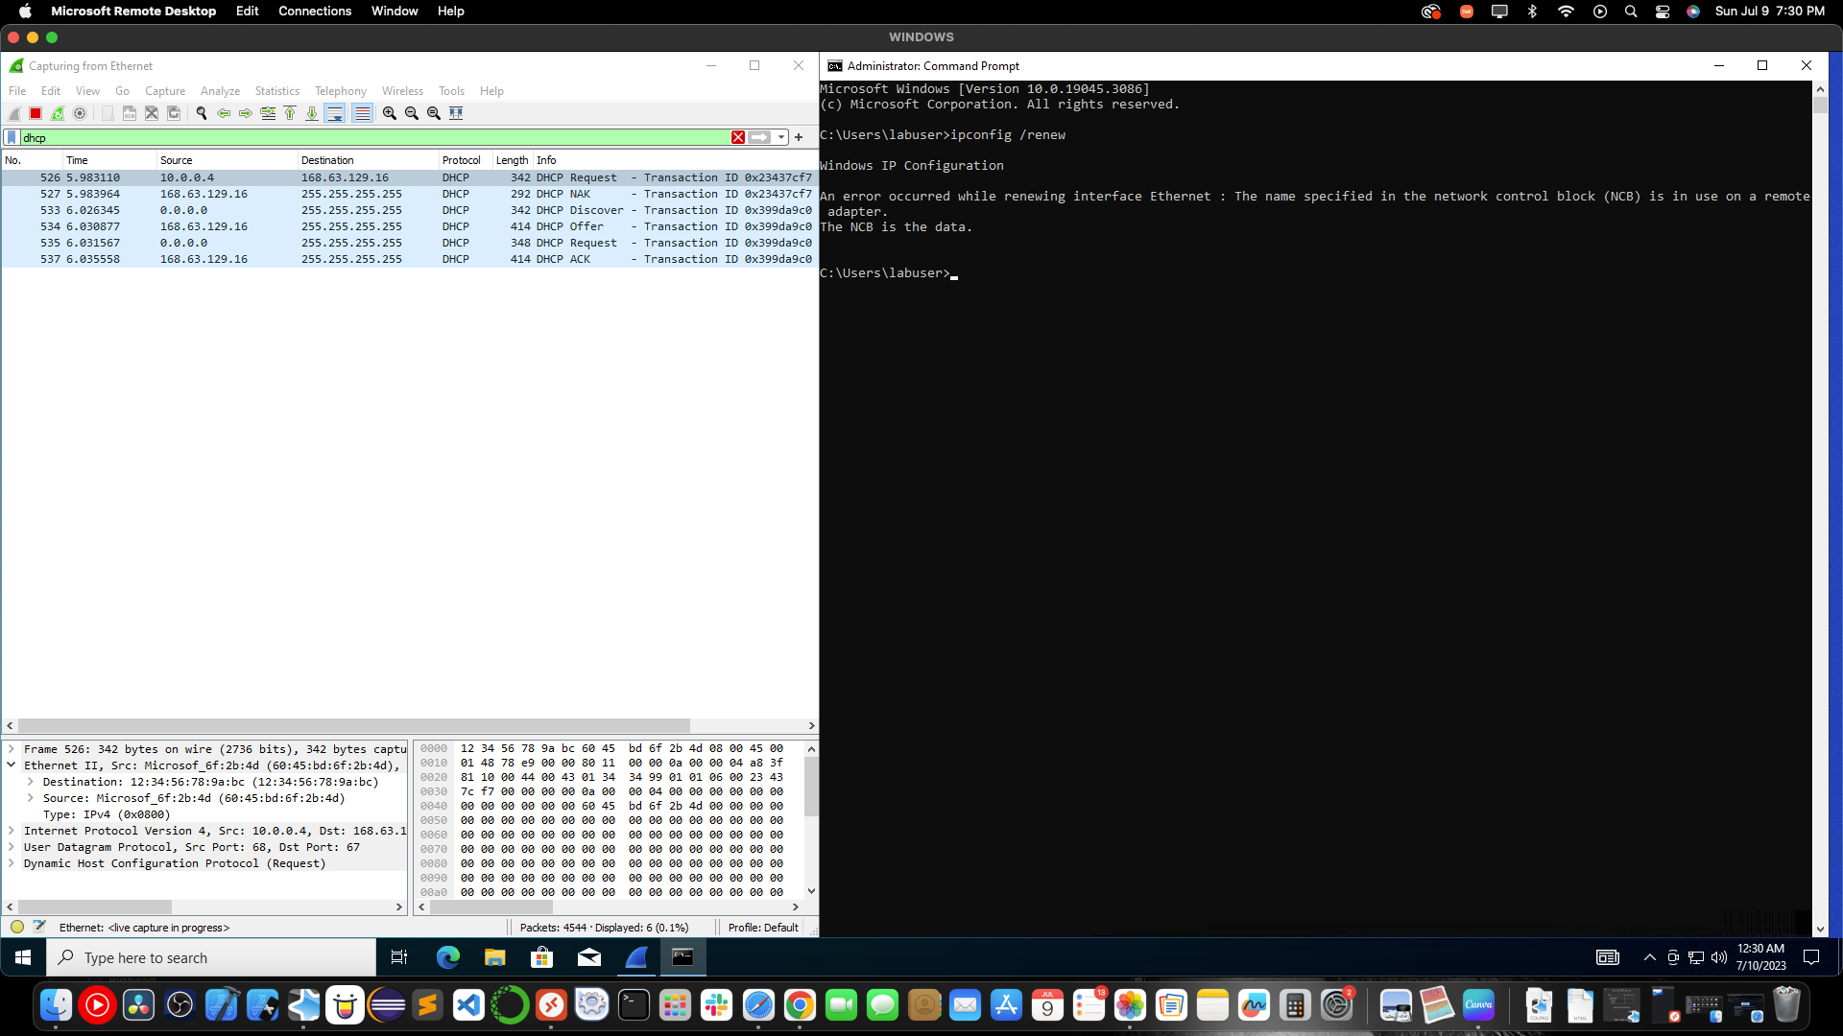Add a new filter button with plus
1843x1036 pixels.
pyautogui.click(x=798, y=137)
